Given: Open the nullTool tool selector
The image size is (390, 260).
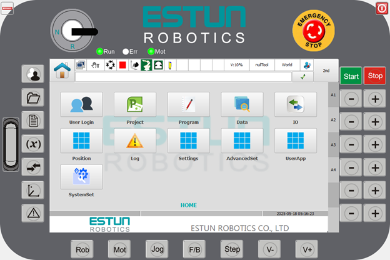Looking at the screenshot, I should [x=262, y=65].
